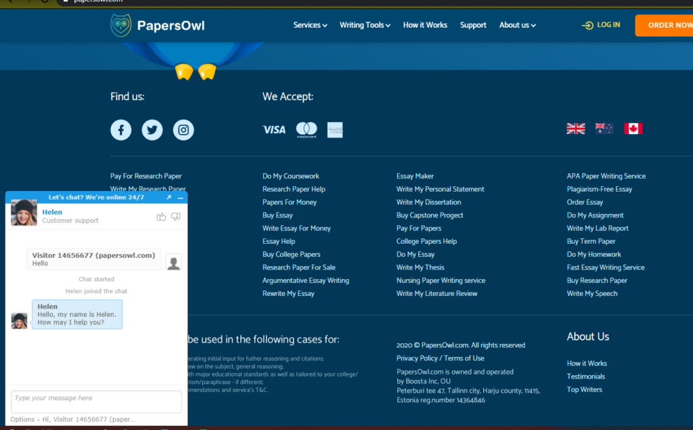
Task: Open Do My Coursework link
Action: click(291, 176)
